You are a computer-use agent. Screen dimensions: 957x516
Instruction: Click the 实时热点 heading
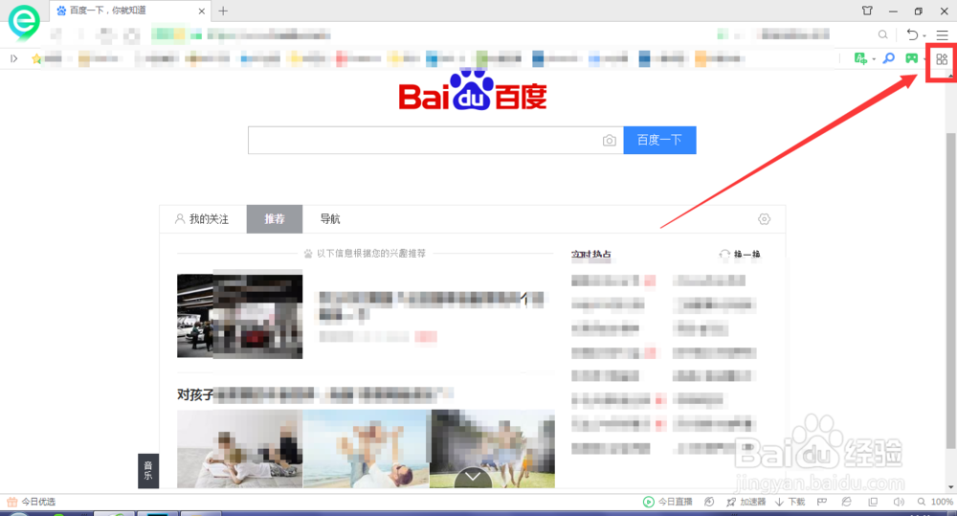coord(591,254)
